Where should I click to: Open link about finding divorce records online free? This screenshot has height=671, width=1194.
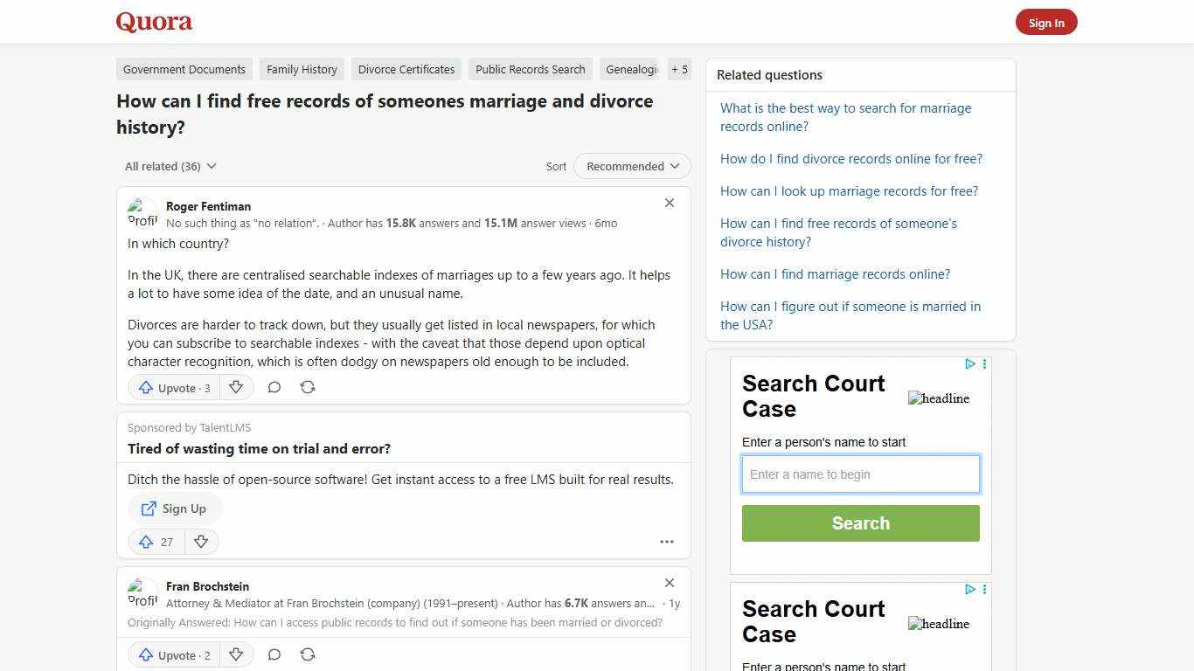pos(850,158)
